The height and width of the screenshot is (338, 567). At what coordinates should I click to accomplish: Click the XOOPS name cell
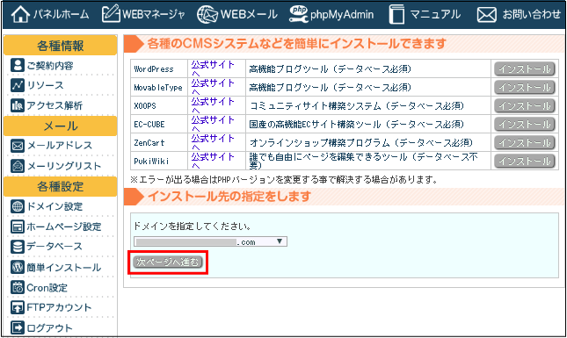(159, 105)
